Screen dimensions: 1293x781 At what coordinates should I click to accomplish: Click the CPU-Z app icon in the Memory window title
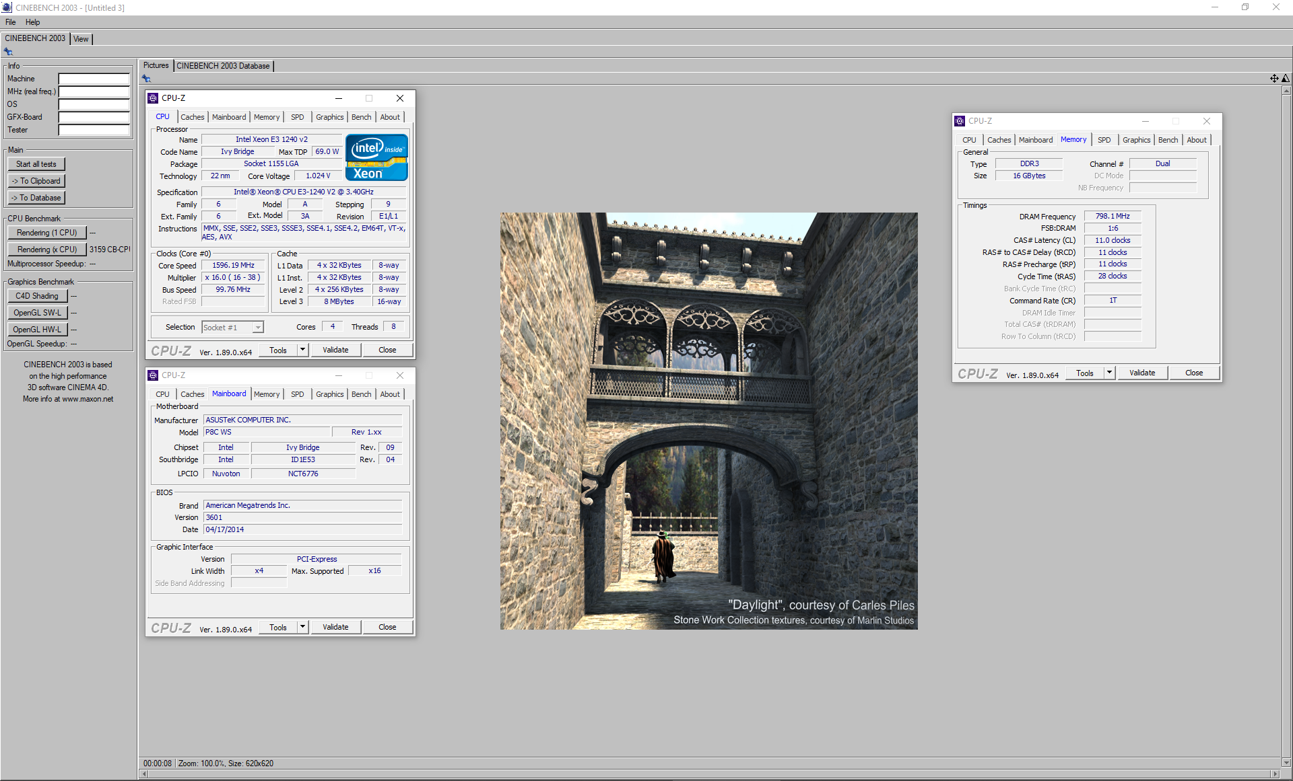coord(960,121)
